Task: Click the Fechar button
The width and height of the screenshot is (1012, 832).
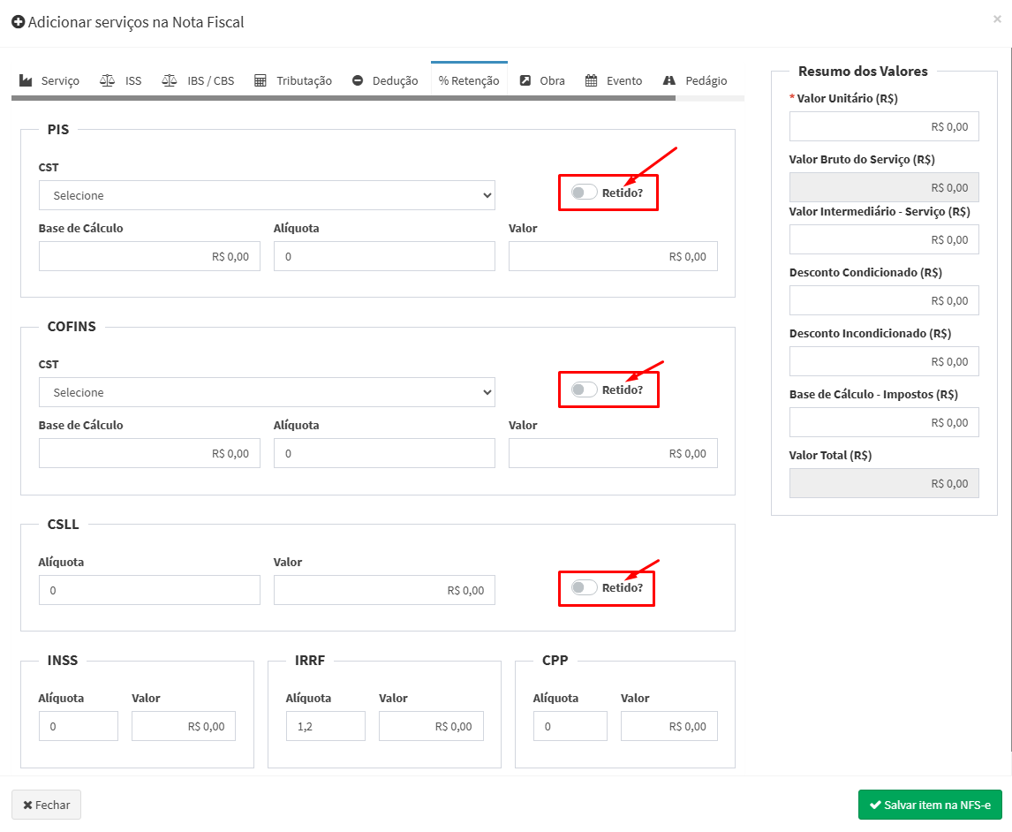Action: (46, 805)
